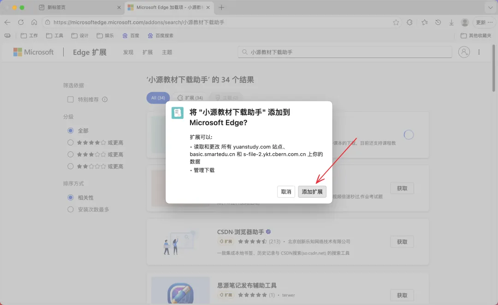Click the Microsoft logo
The image size is (498, 305).
point(33,52)
